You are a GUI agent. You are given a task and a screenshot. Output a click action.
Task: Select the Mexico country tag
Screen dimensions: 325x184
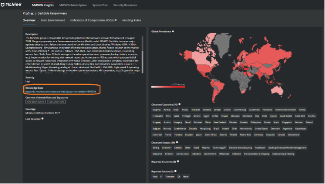point(197,116)
